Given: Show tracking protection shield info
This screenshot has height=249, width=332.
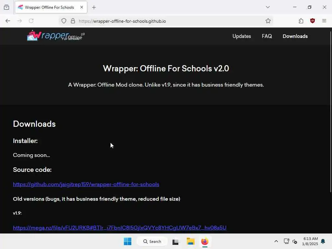Looking at the screenshot, I should tap(64, 21).
